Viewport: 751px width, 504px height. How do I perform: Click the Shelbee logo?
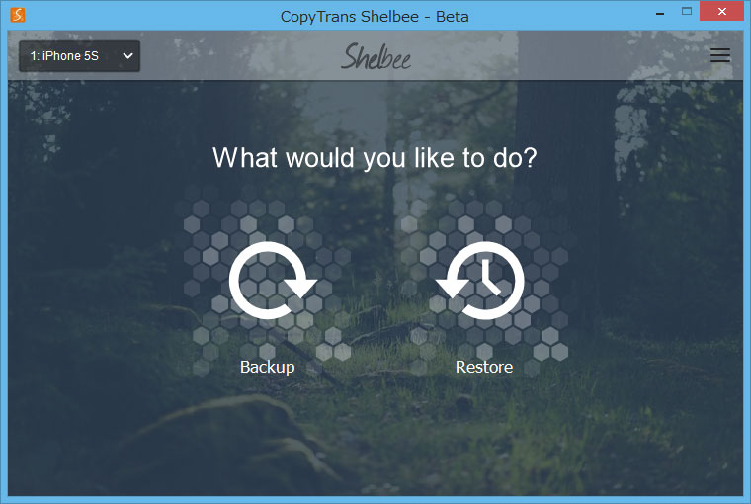375,56
